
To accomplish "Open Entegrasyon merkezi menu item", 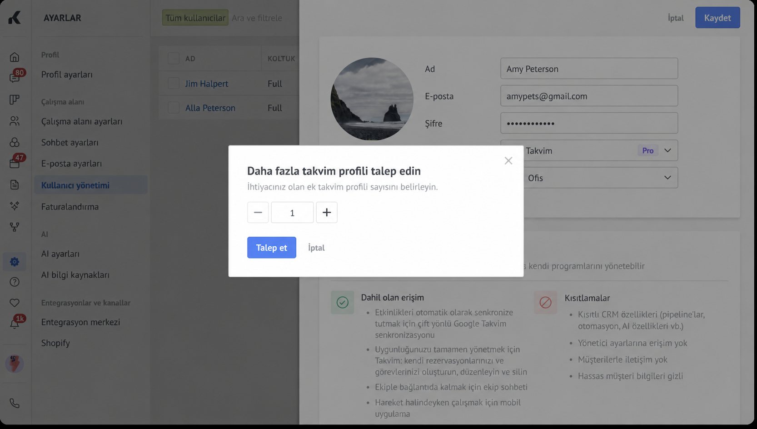I will pos(80,322).
